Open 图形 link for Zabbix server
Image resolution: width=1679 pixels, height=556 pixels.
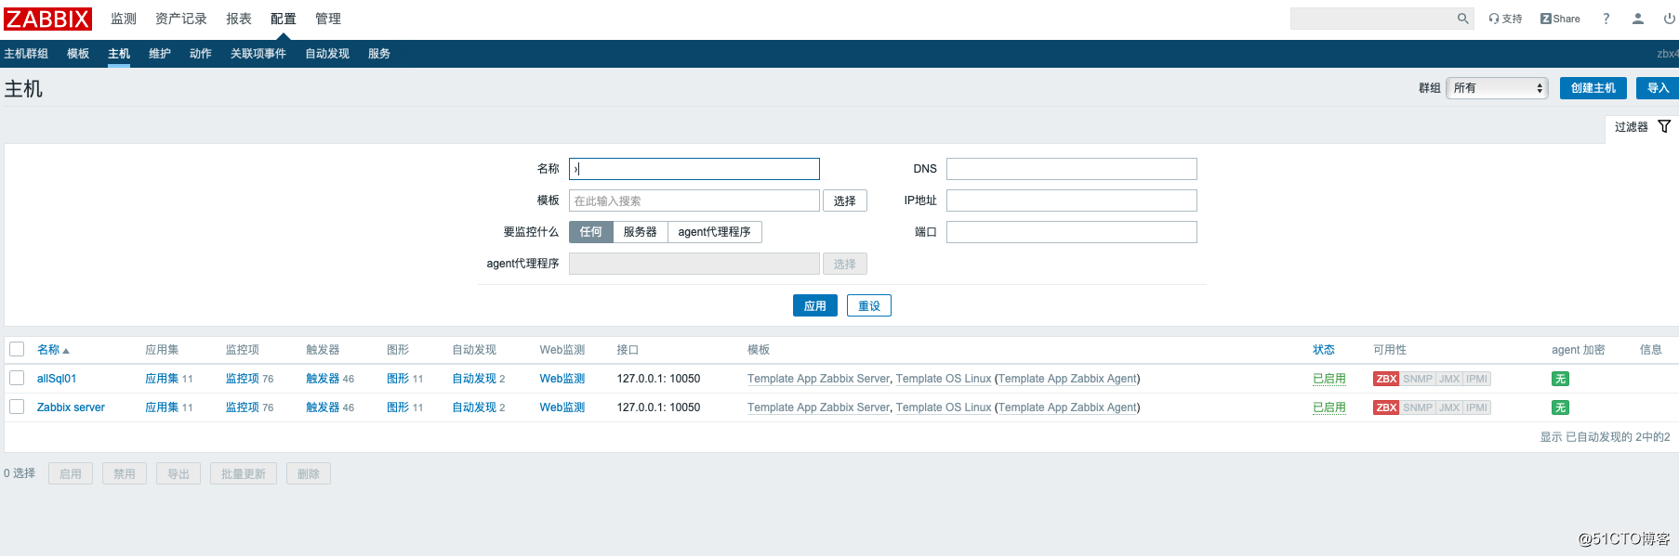click(398, 407)
